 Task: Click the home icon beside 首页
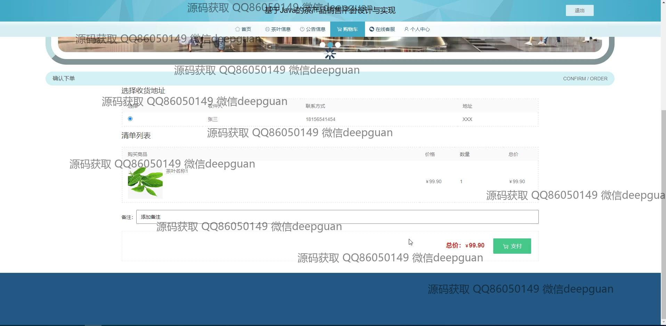click(237, 29)
